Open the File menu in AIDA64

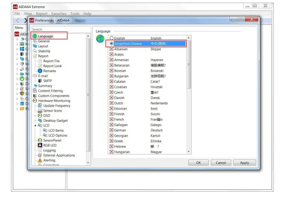click(x=17, y=13)
